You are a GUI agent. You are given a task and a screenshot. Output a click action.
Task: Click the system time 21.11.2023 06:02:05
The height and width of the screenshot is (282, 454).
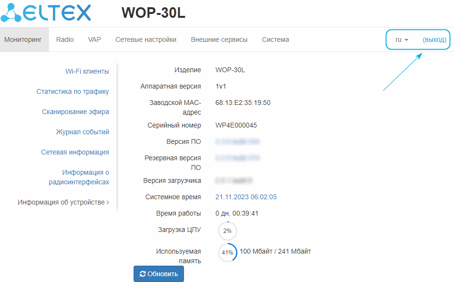pos(246,197)
